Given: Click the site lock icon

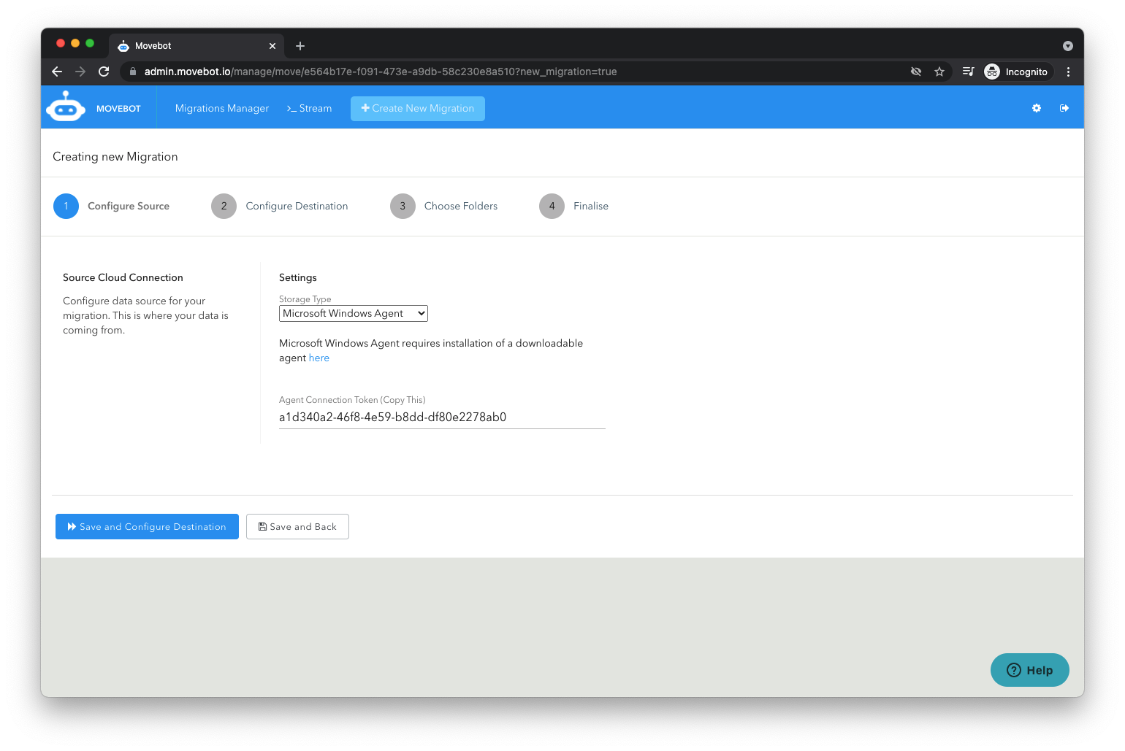Looking at the screenshot, I should coord(132,72).
